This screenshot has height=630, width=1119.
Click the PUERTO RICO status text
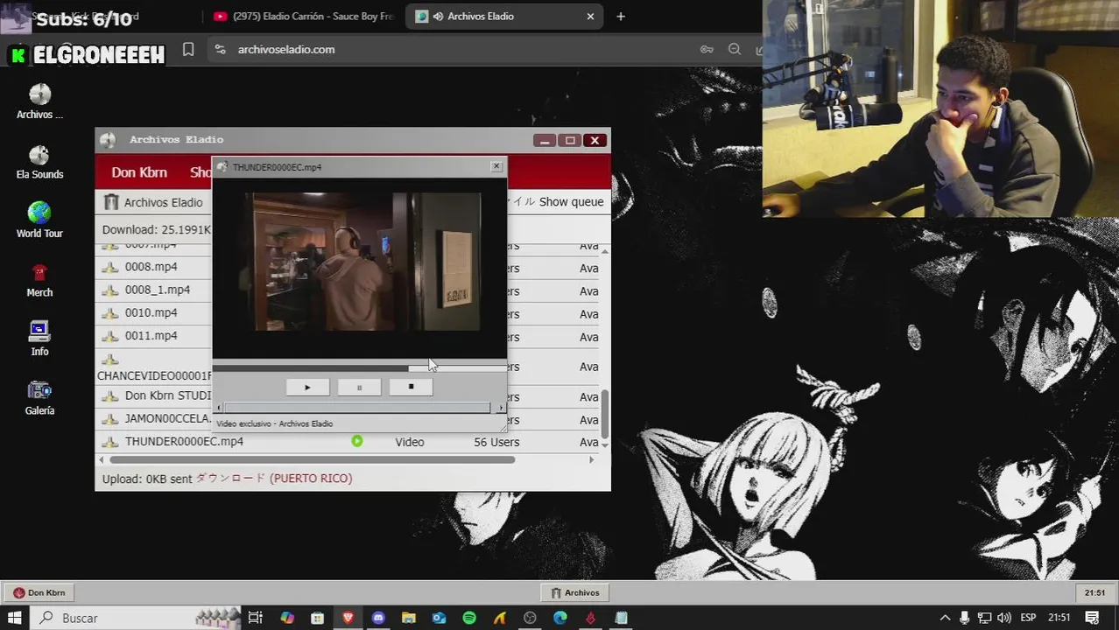click(x=311, y=479)
